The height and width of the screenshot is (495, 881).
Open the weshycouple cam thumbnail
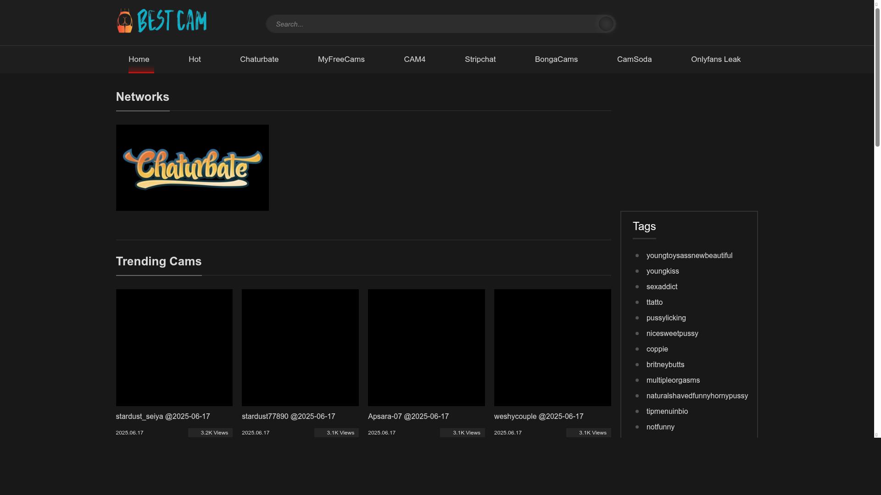[552, 347]
